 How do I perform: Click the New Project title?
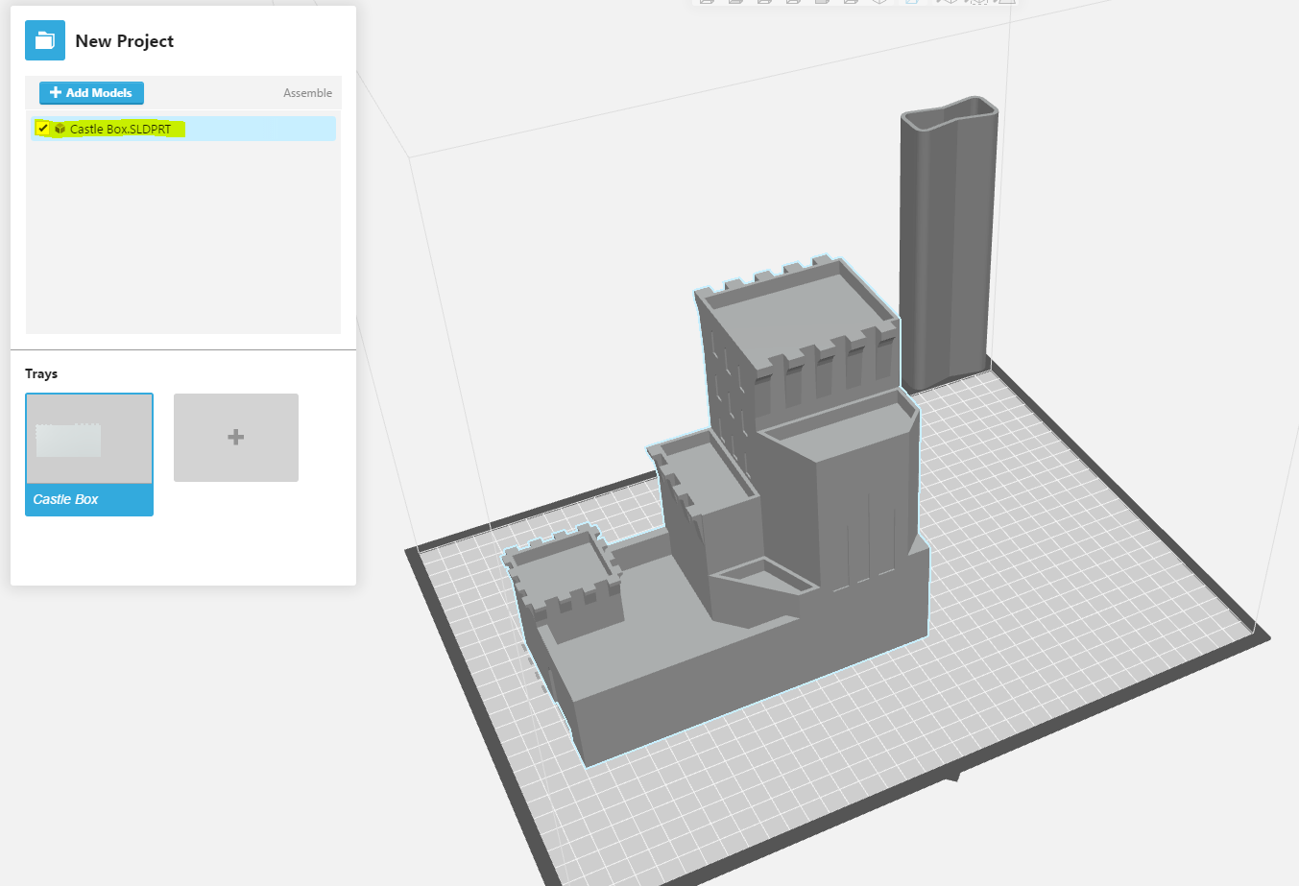pos(124,41)
